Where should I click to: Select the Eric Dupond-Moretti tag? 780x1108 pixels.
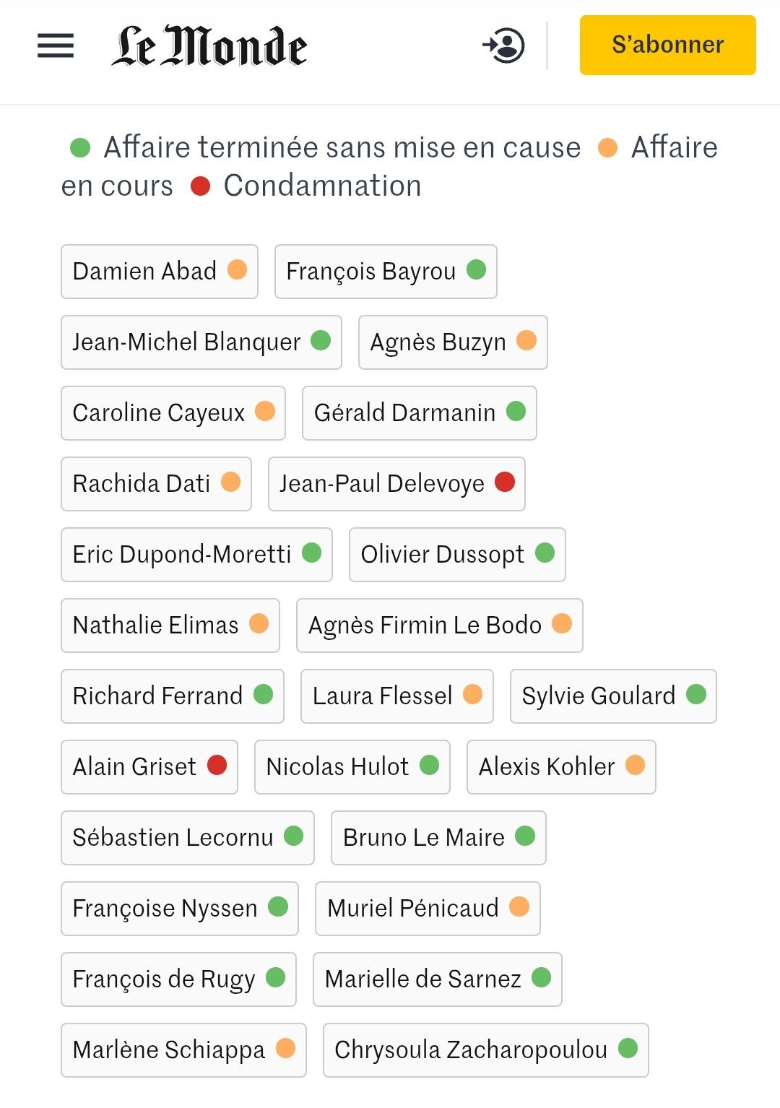[196, 555]
